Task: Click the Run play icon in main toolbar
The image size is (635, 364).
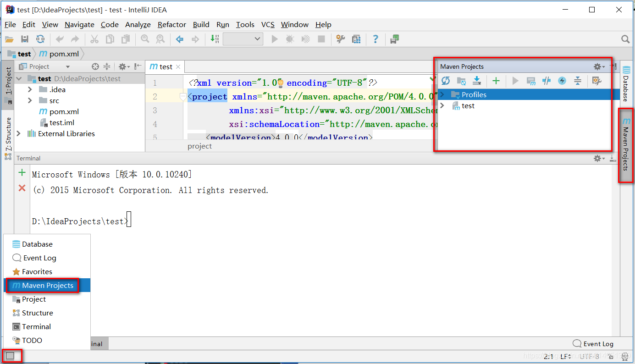Action: tap(275, 39)
